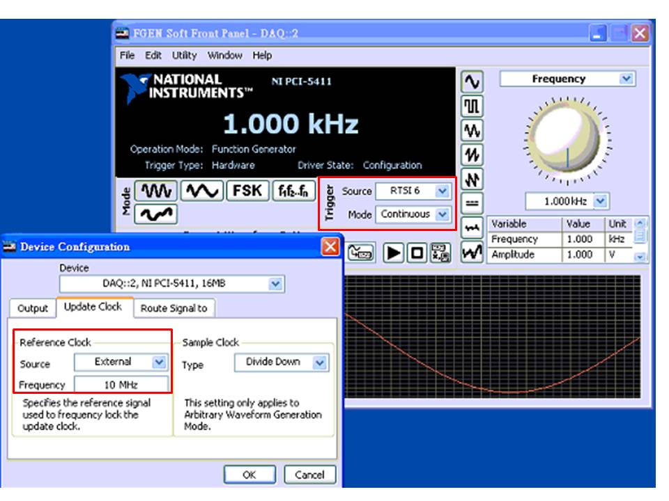Enable the f1f2..fn frequency list mode

[x=293, y=191]
